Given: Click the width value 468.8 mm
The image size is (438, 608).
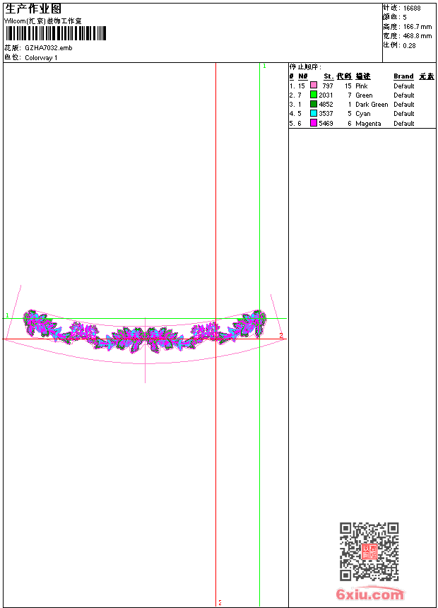Looking at the screenshot, I should pyautogui.click(x=418, y=35).
